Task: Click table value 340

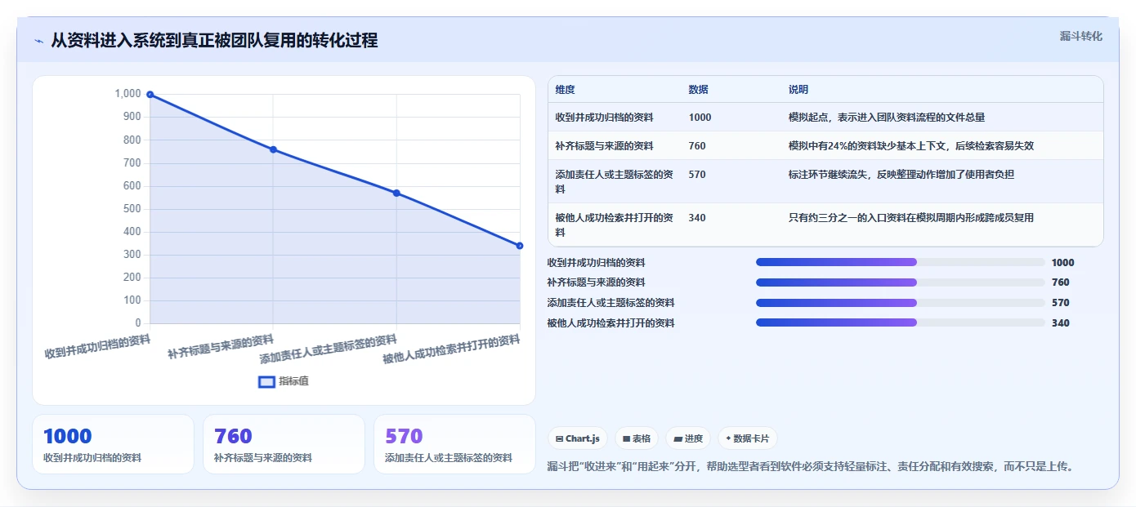Action: pyautogui.click(x=697, y=218)
